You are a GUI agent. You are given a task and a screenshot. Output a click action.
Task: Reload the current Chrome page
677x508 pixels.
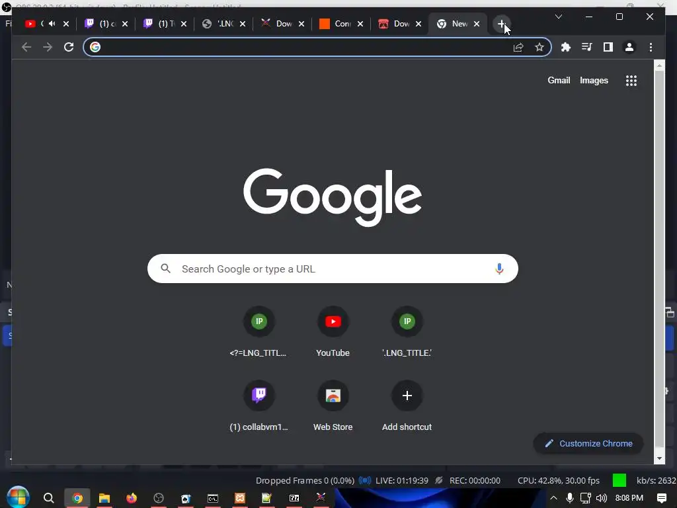click(x=69, y=47)
